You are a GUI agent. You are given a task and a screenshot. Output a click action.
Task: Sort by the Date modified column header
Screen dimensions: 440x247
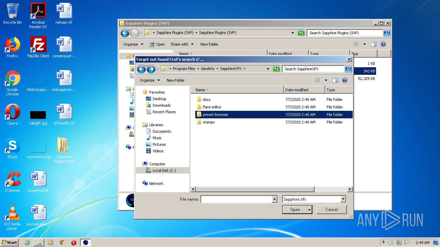304,90
